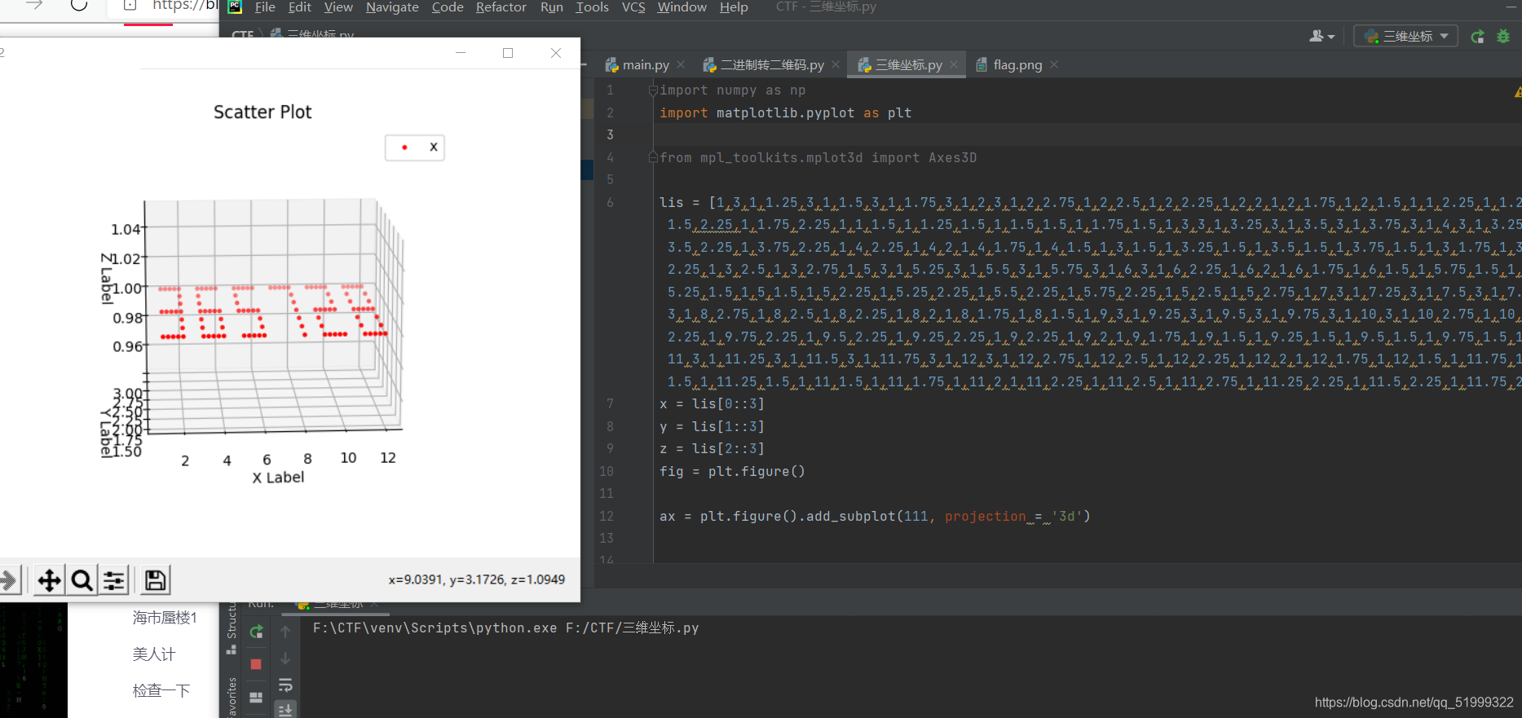Open the Navigate menu

392,7
